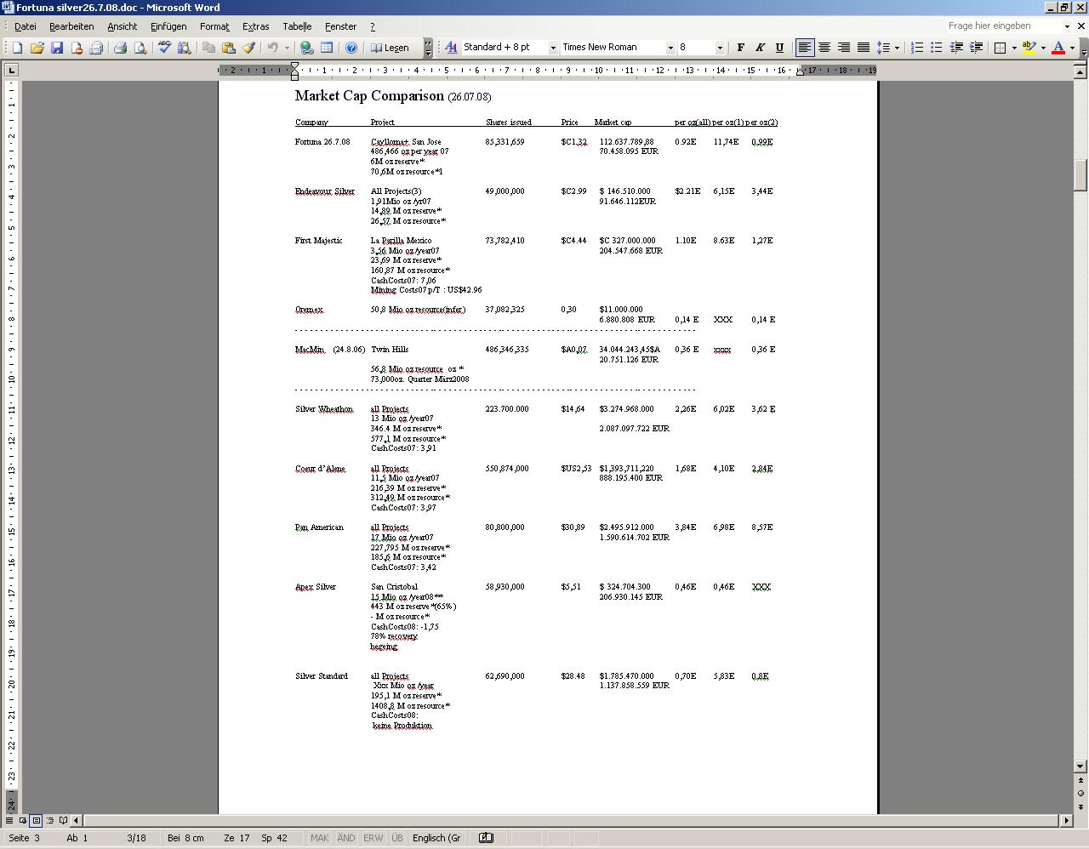Apply the yellow highlight color

click(x=1029, y=48)
